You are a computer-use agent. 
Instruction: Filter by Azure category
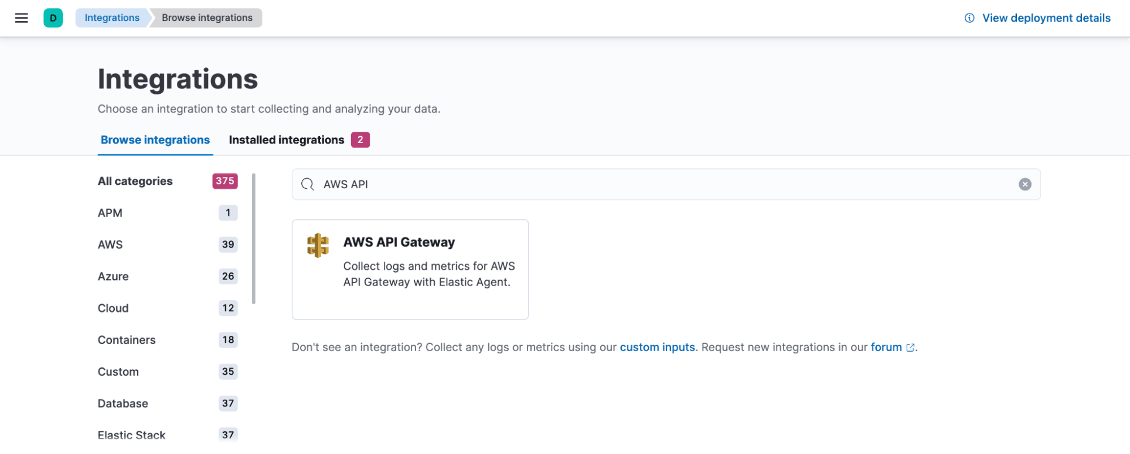pos(113,276)
